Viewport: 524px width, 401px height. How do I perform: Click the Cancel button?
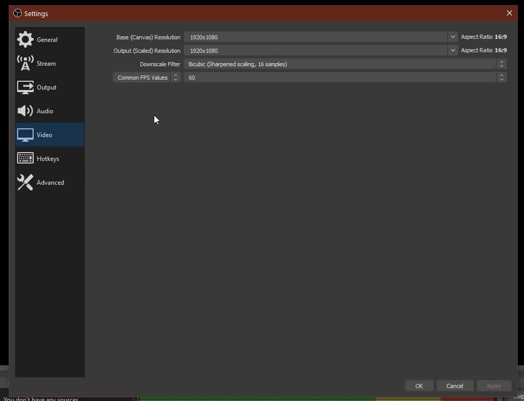[x=455, y=385]
